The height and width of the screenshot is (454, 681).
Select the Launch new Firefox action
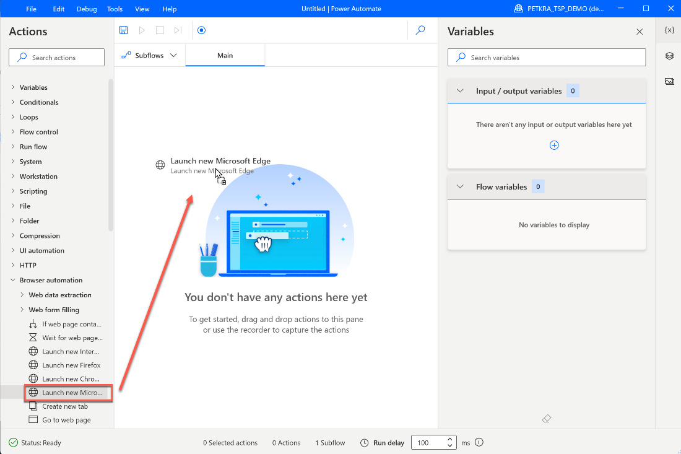coord(66,365)
